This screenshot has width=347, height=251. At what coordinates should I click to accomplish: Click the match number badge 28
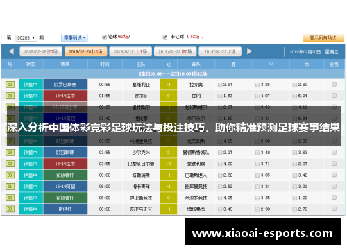click(10, 153)
